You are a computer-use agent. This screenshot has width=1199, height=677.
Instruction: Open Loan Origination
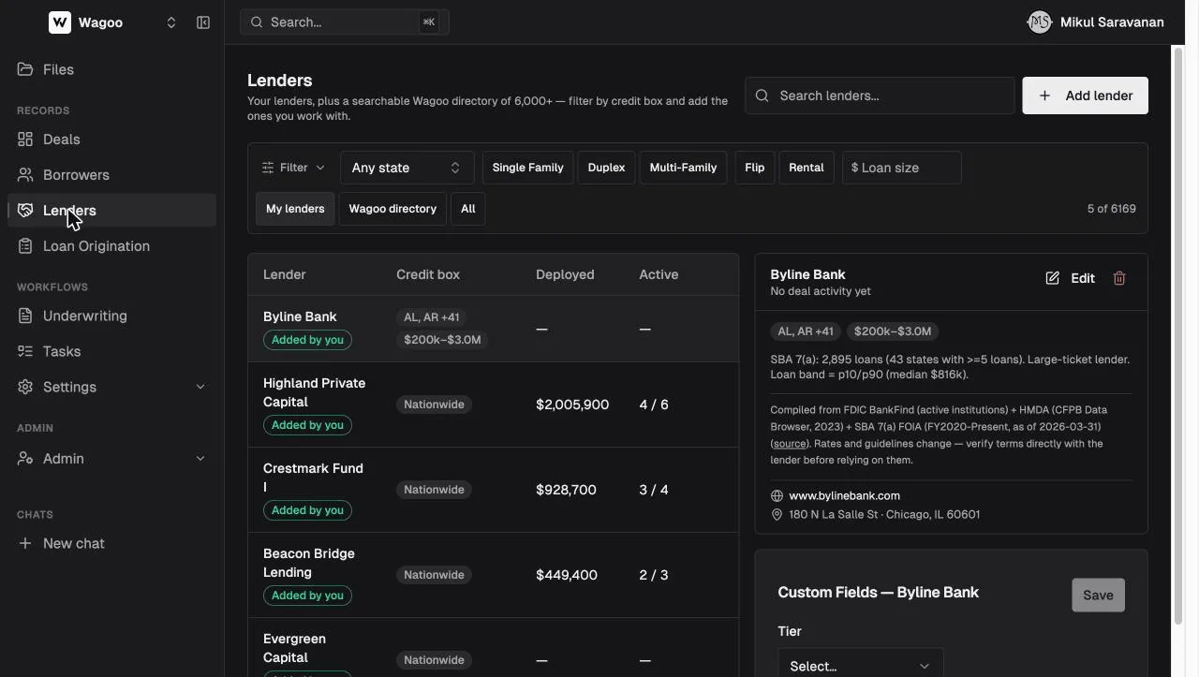111,246
